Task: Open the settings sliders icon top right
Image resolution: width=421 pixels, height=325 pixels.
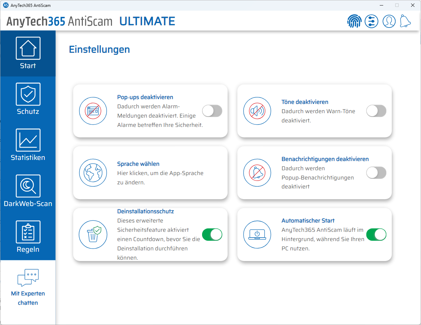Action: 372,21
